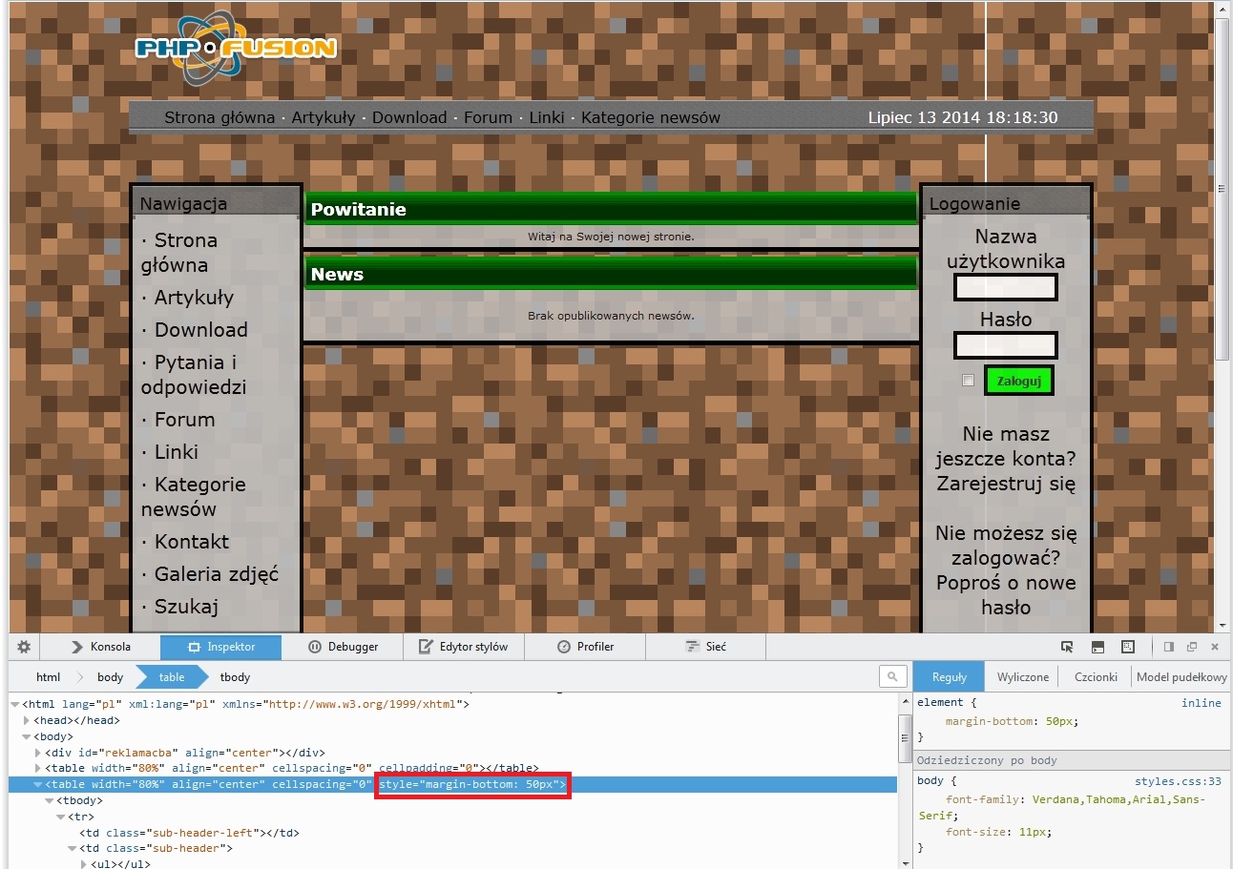Click the markup tree vertical scrollbar
This screenshot has height=869, width=1233.
905,782
